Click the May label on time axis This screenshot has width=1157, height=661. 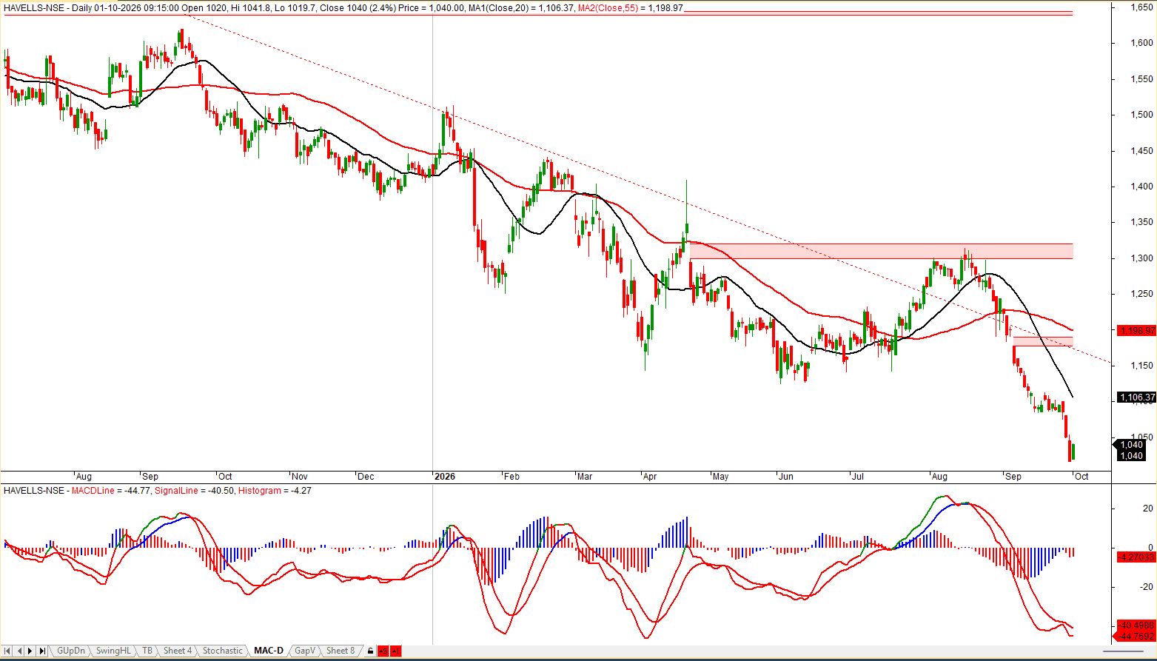pos(721,477)
